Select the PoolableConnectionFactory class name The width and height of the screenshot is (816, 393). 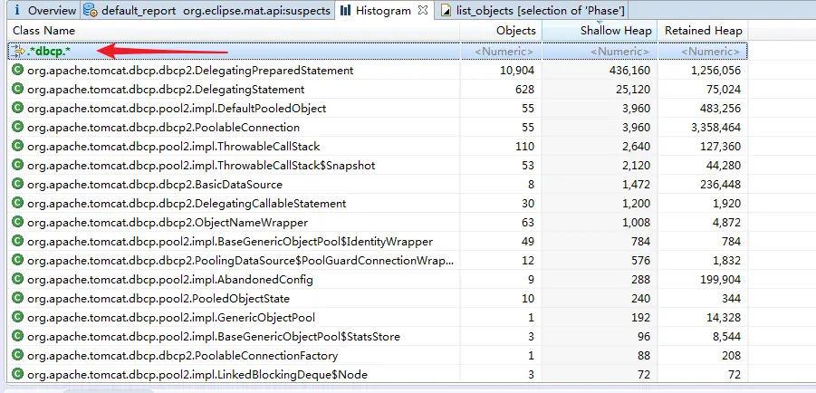coord(182,356)
